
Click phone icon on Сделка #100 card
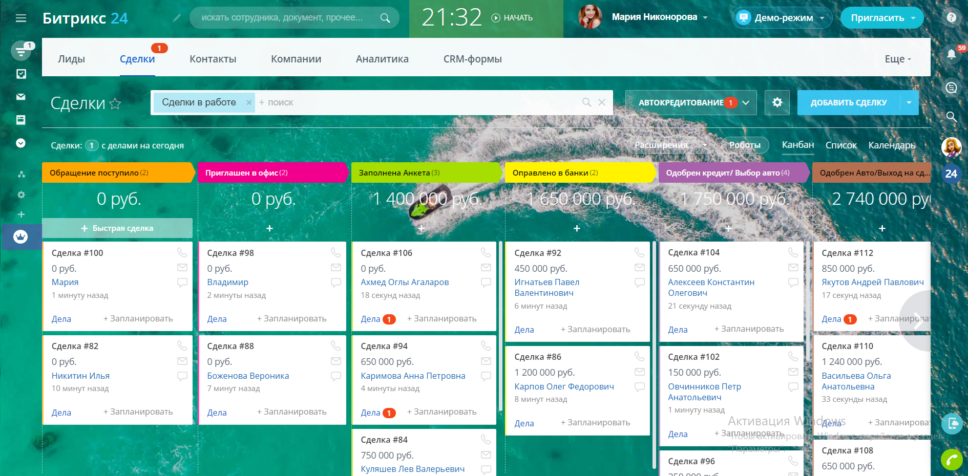pos(182,252)
